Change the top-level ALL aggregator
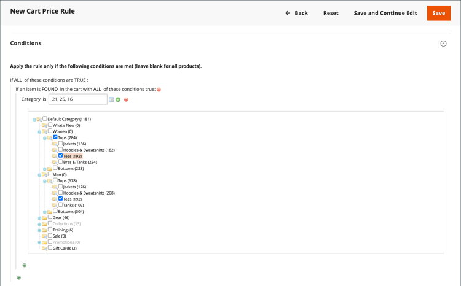Viewport: 461px width, 286px height. pos(18,80)
